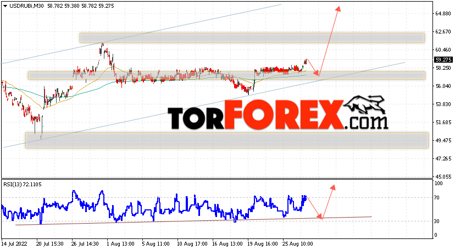Click the 62.670 price axis label
The height and width of the screenshot is (250, 455).
click(443, 32)
